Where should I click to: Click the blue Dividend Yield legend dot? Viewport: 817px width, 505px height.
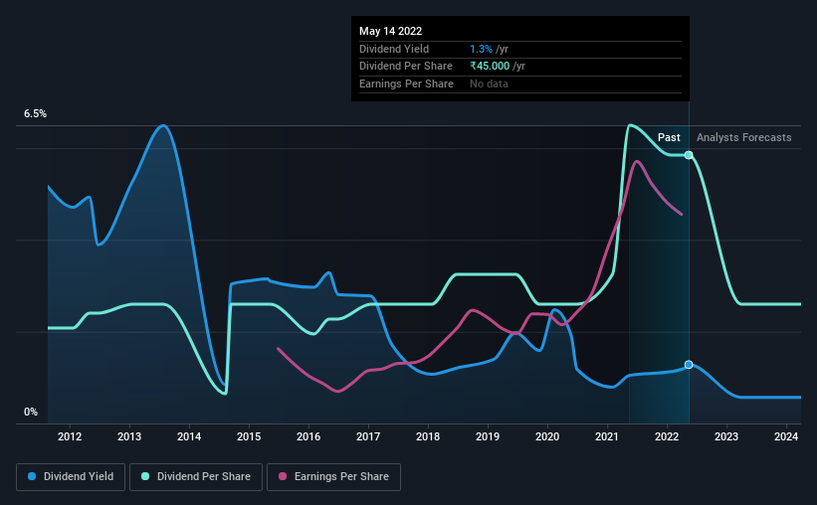pyautogui.click(x=32, y=476)
